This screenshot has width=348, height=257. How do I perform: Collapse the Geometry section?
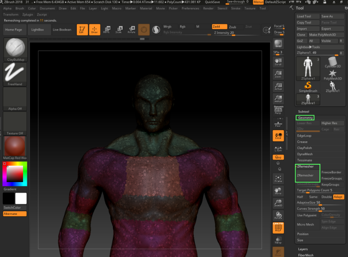305,118
